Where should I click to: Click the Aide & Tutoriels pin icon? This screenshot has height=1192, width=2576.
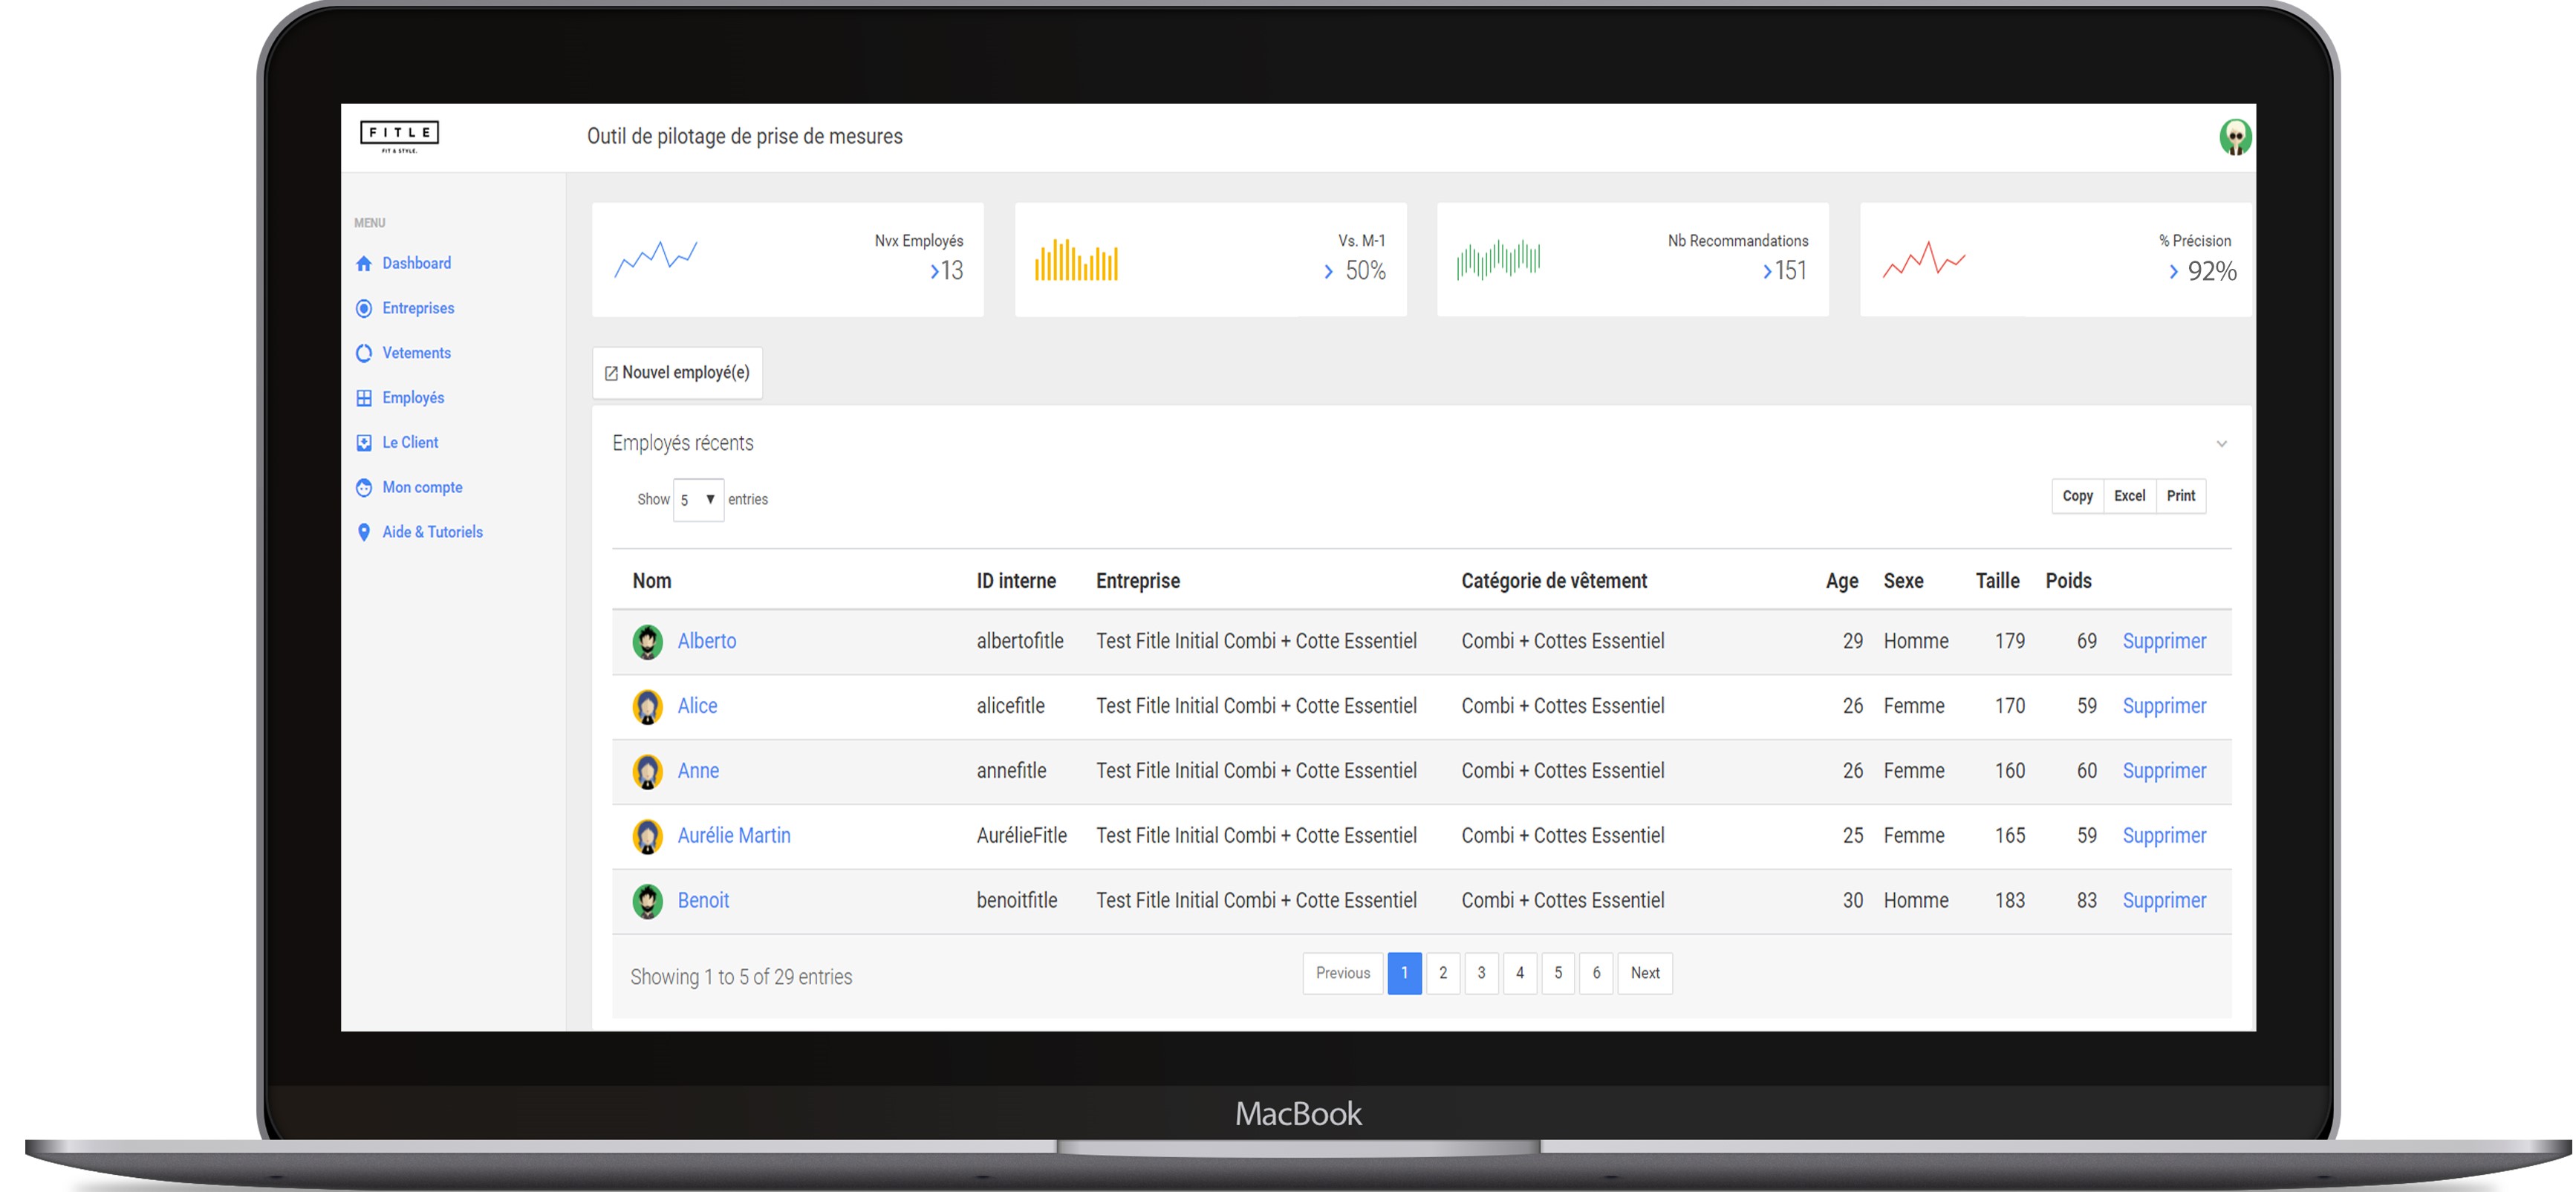tap(364, 532)
